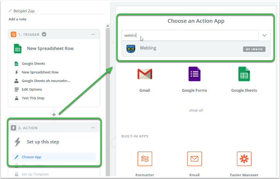Click the small Google Sheets icon in trigger list
Screen dimensions: 280x179
pos(17,64)
